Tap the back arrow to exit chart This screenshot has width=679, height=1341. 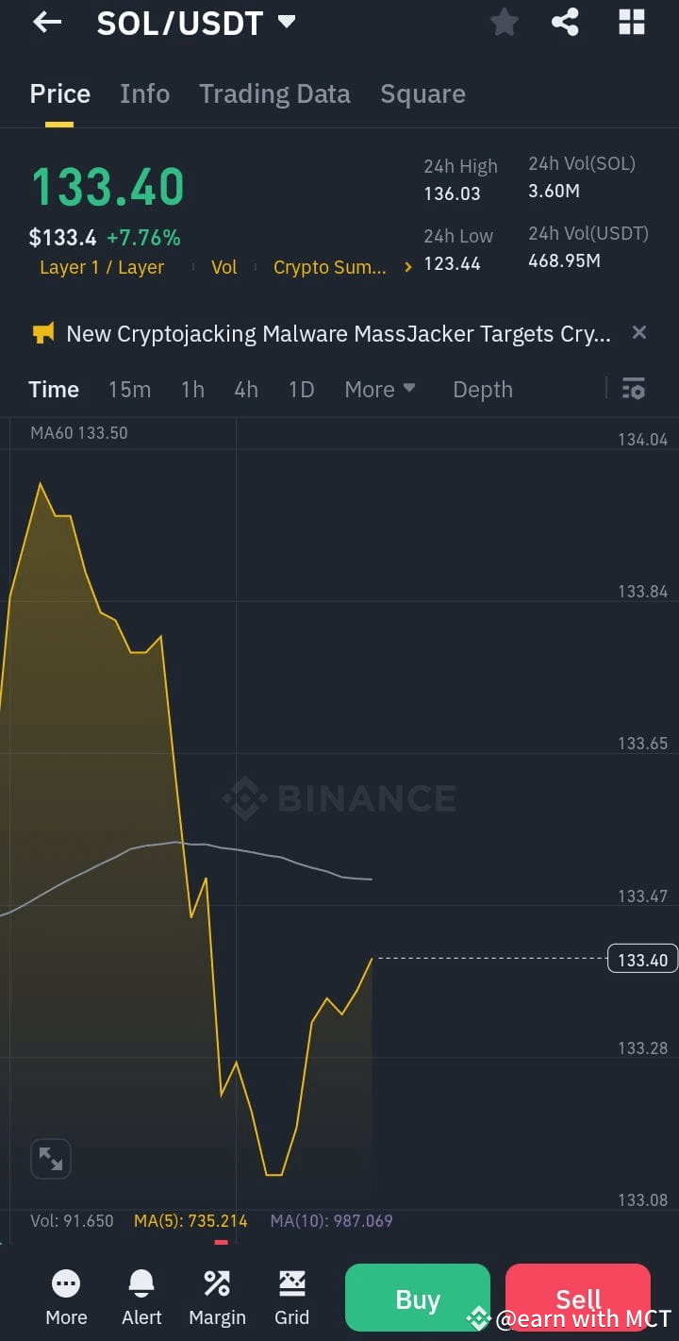(47, 22)
